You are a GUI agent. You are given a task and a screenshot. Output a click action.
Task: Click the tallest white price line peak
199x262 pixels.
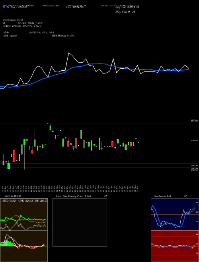(x=68, y=53)
